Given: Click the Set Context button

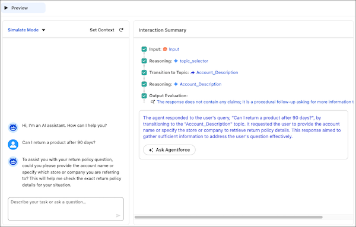Looking at the screenshot, I should pos(102,30).
